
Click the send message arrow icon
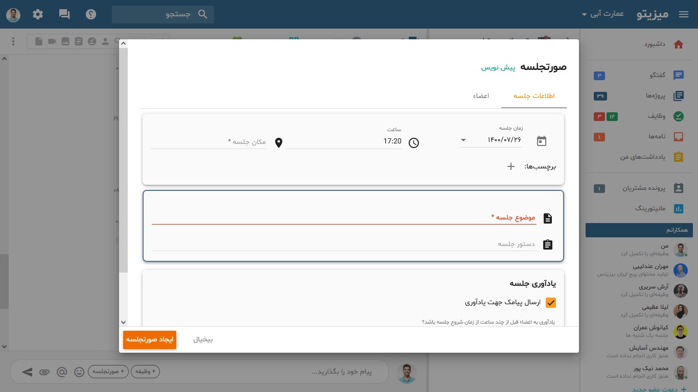coord(27,372)
